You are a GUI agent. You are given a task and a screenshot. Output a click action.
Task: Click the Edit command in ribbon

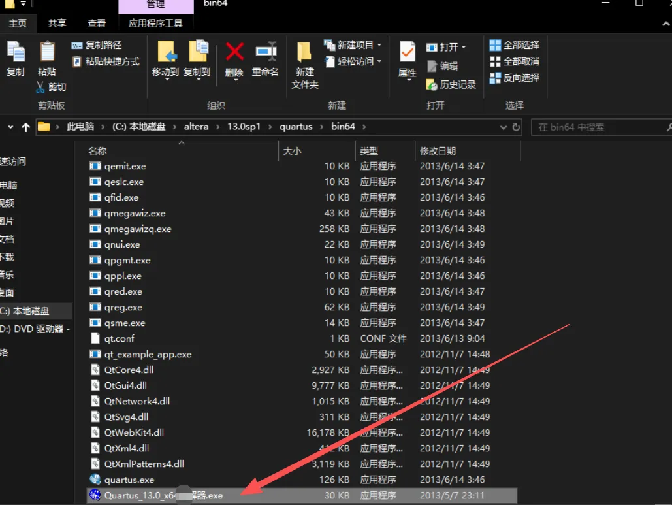pyautogui.click(x=443, y=66)
